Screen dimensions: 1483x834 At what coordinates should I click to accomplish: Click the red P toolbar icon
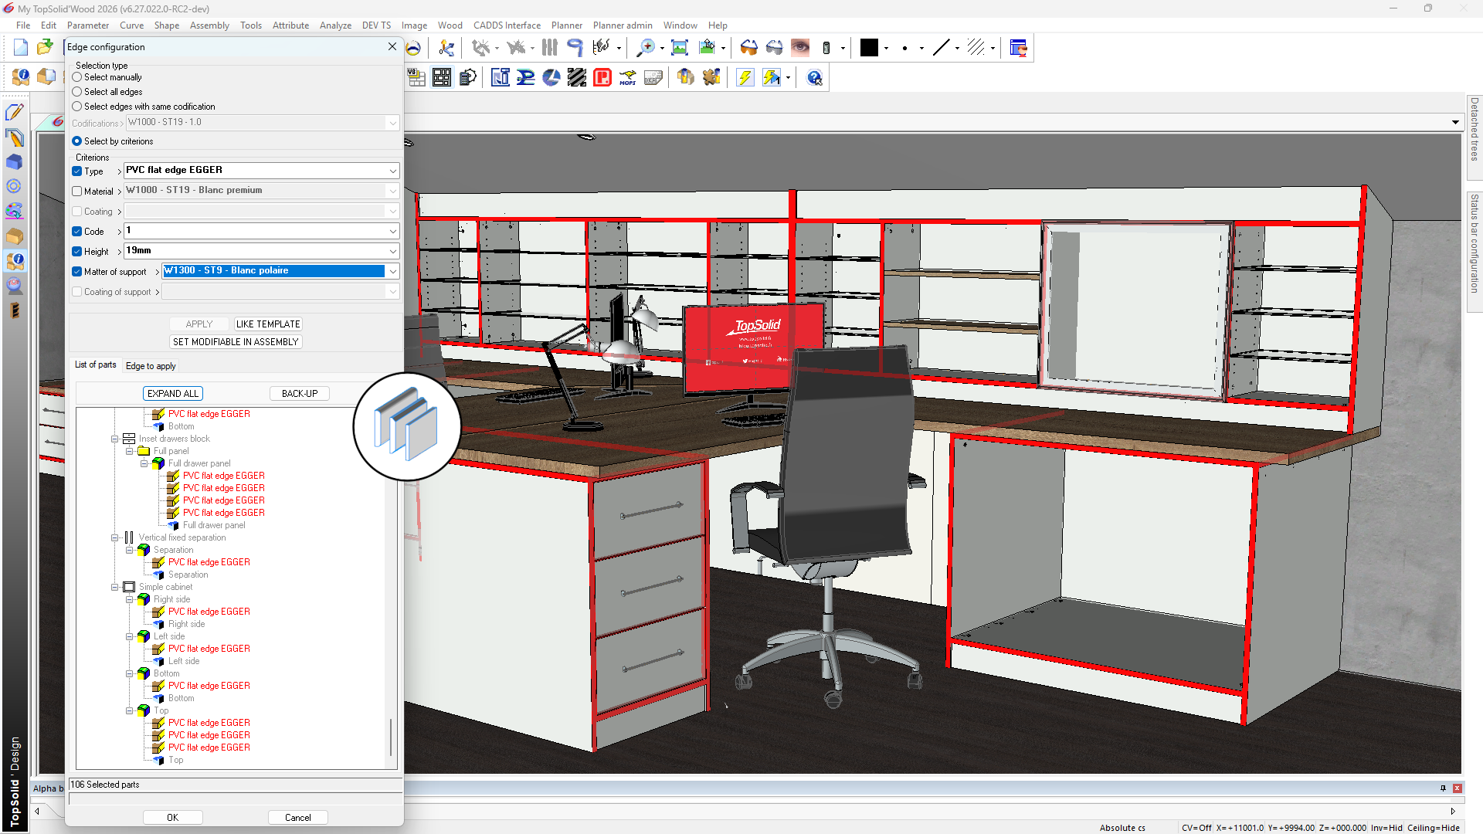(x=602, y=77)
